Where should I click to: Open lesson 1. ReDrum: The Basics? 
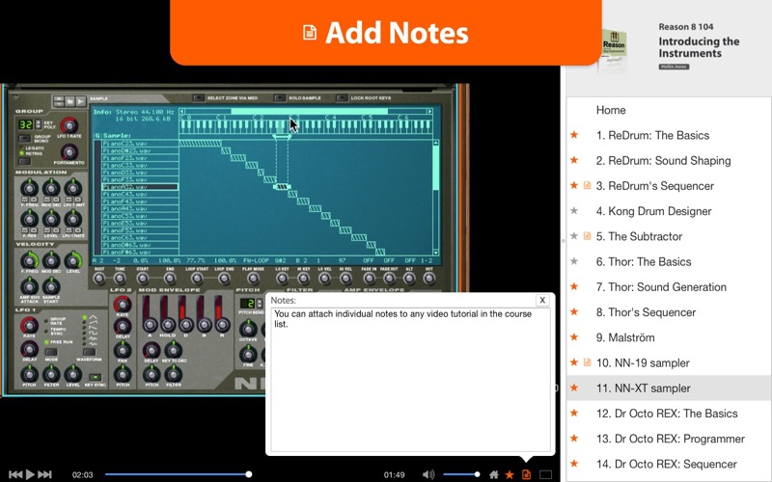[652, 135]
